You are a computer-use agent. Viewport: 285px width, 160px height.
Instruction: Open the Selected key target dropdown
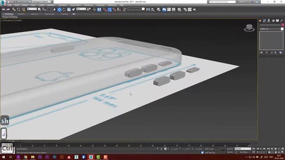tap(243, 149)
